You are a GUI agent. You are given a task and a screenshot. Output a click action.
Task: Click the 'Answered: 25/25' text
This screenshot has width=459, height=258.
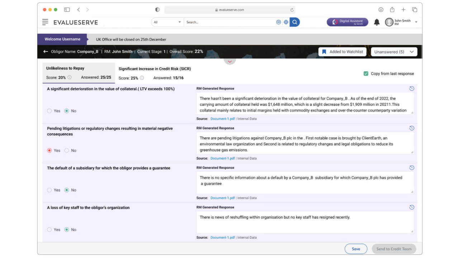click(96, 77)
